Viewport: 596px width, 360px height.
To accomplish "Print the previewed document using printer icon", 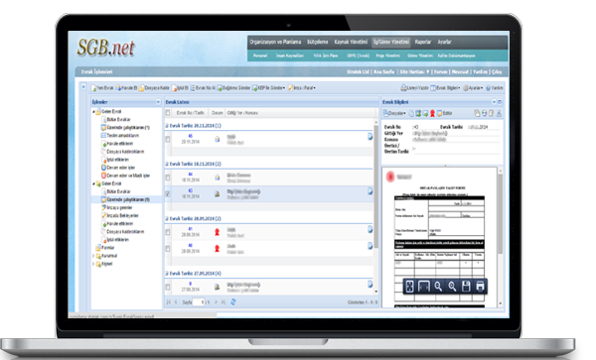I will click(x=480, y=287).
